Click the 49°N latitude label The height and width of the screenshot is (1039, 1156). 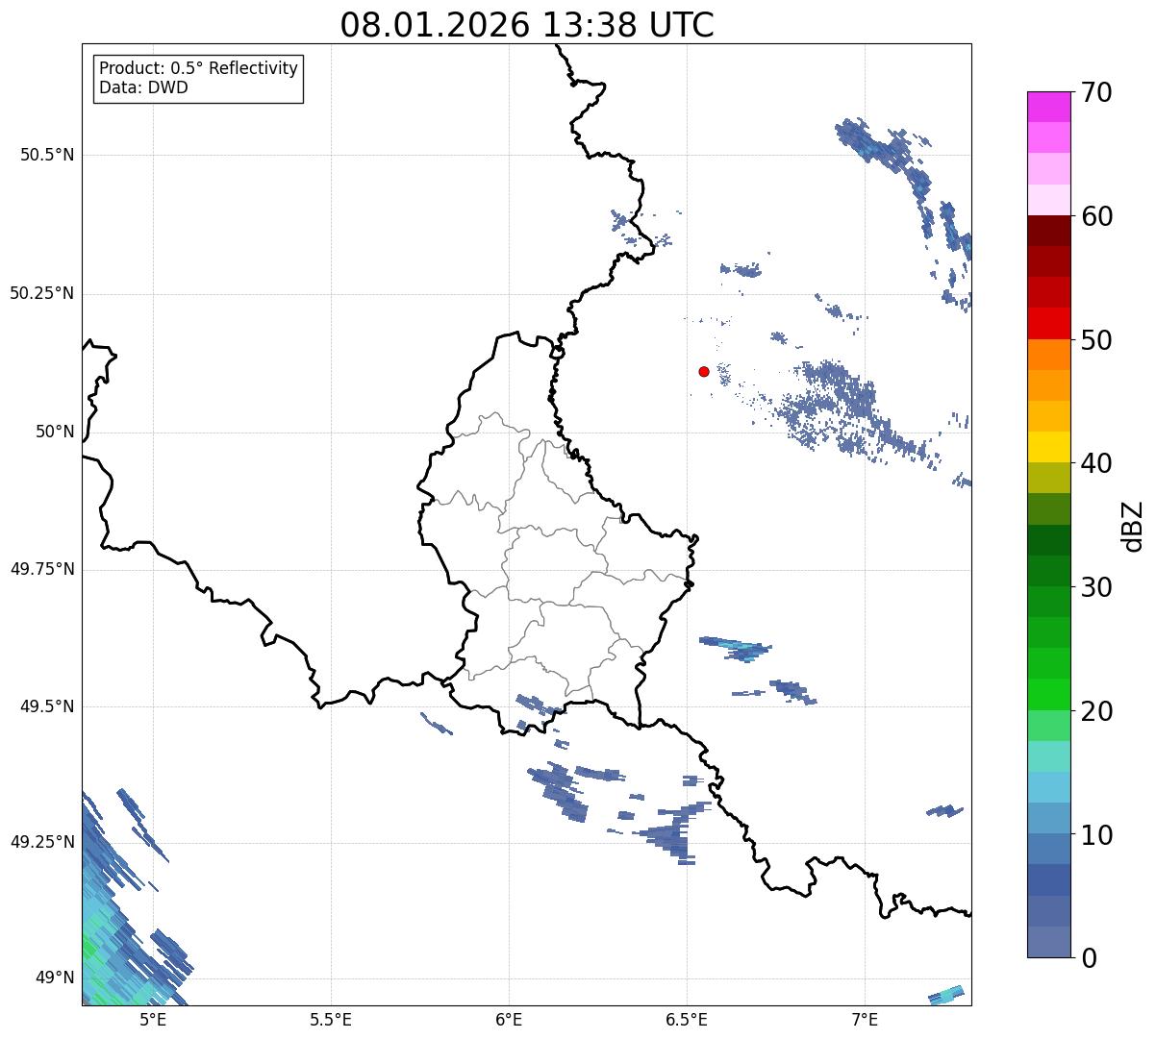click(x=55, y=978)
